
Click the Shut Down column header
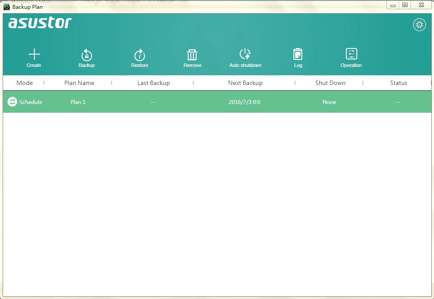point(330,83)
